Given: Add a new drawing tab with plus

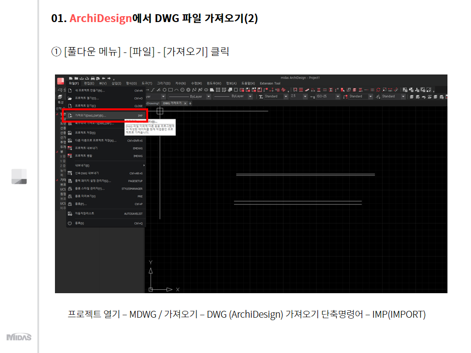Looking at the screenshot, I should [x=190, y=103].
